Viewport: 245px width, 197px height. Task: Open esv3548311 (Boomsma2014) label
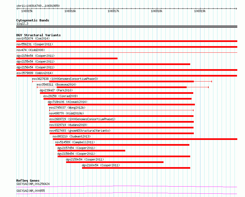point(56,85)
